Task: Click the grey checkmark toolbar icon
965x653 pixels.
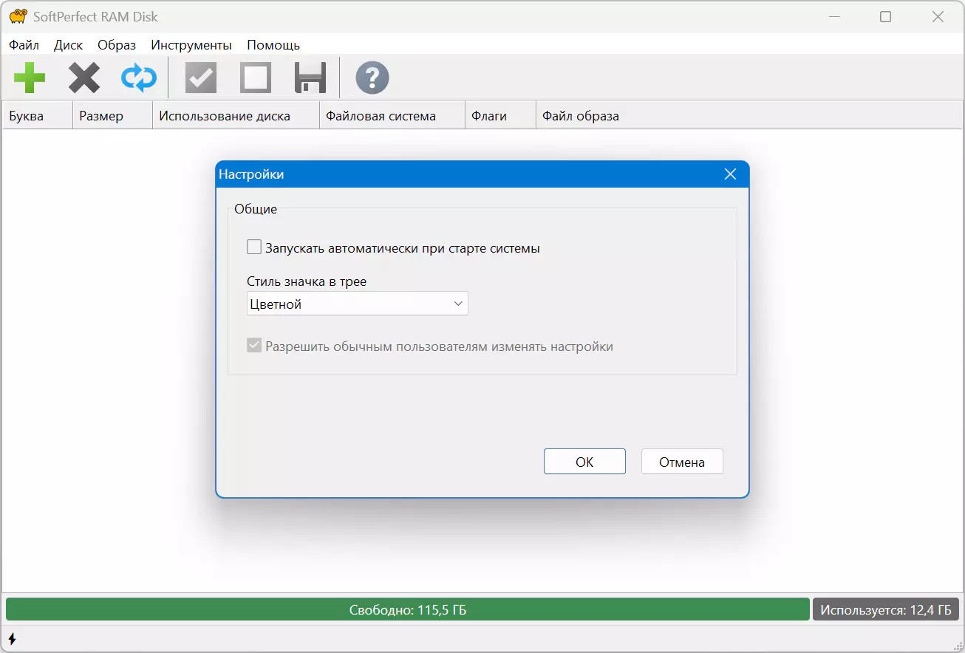Action: (201, 78)
